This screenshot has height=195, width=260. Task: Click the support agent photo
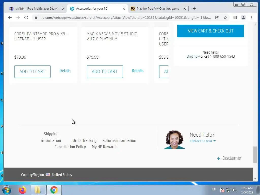(174, 140)
